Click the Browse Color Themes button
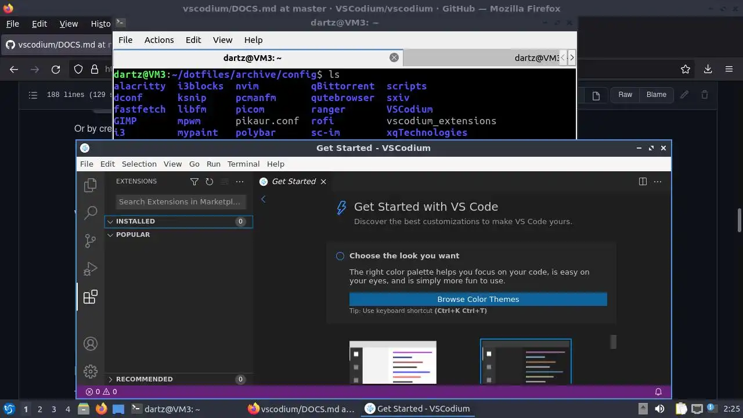Image resolution: width=743 pixels, height=418 pixels. click(478, 299)
